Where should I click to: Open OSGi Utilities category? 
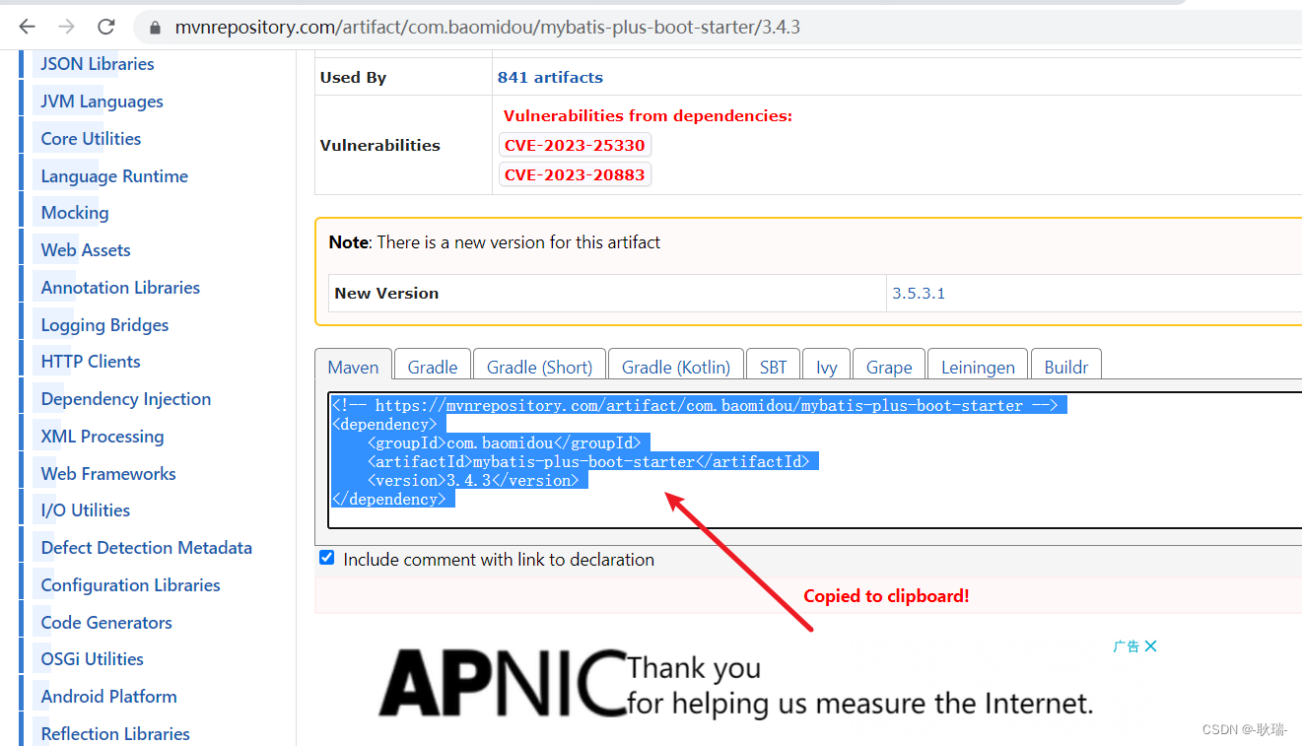coord(93,659)
